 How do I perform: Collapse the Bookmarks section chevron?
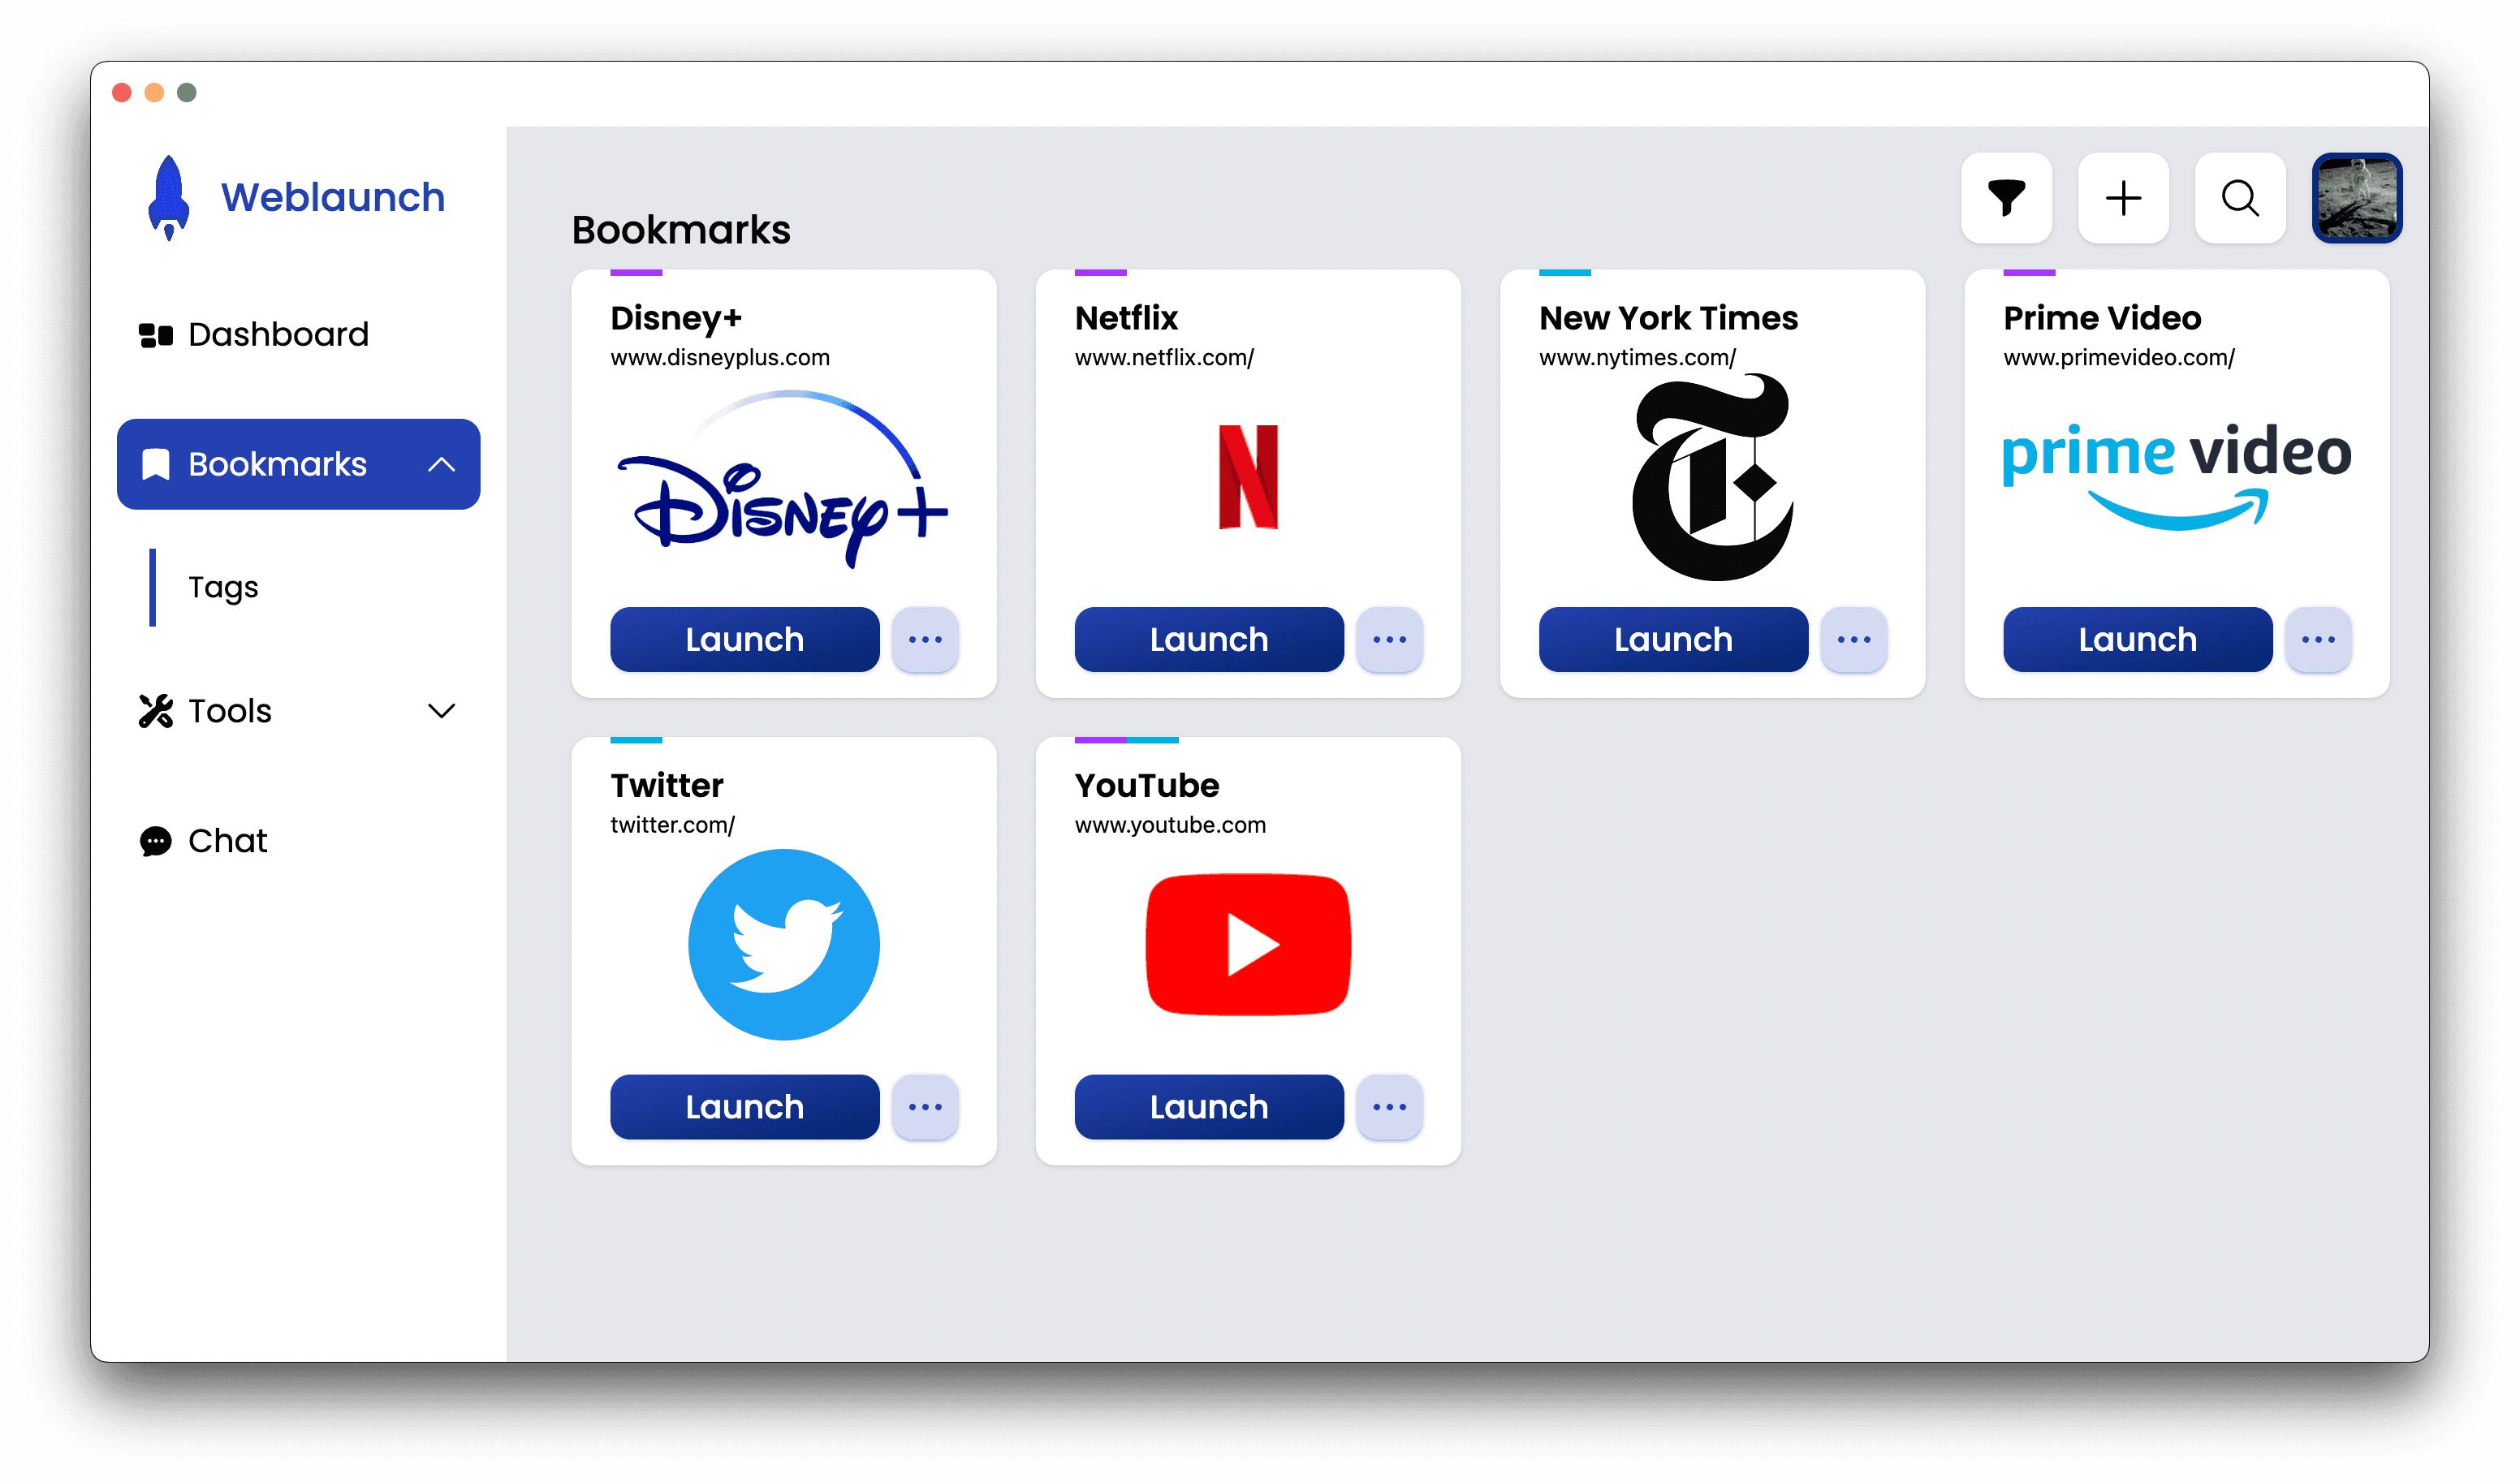click(x=441, y=464)
